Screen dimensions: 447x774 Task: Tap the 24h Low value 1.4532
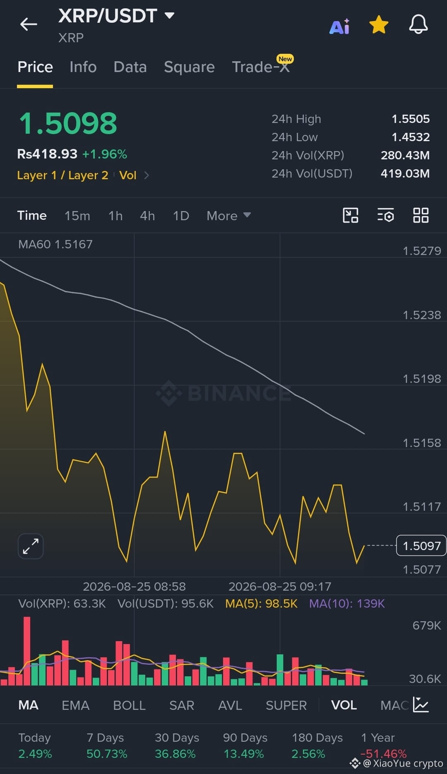[x=411, y=137]
